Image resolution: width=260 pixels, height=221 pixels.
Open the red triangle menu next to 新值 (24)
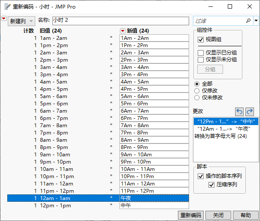coord(123,31)
